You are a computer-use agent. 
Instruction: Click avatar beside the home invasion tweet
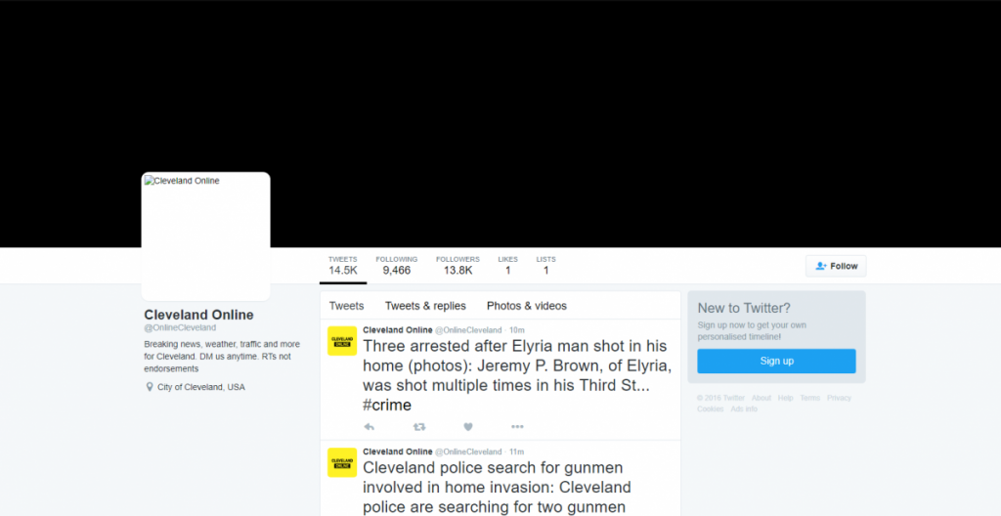(x=342, y=462)
